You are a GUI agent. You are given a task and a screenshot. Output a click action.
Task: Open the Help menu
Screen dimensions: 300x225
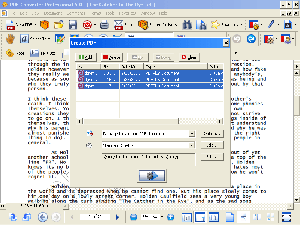[x=163, y=13]
